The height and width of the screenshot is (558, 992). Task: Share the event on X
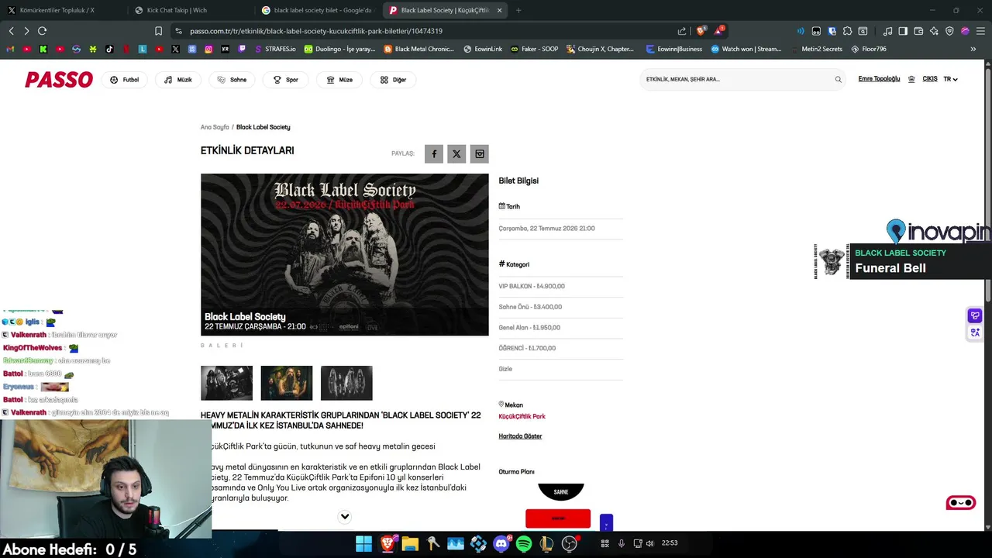click(x=456, y=153)
